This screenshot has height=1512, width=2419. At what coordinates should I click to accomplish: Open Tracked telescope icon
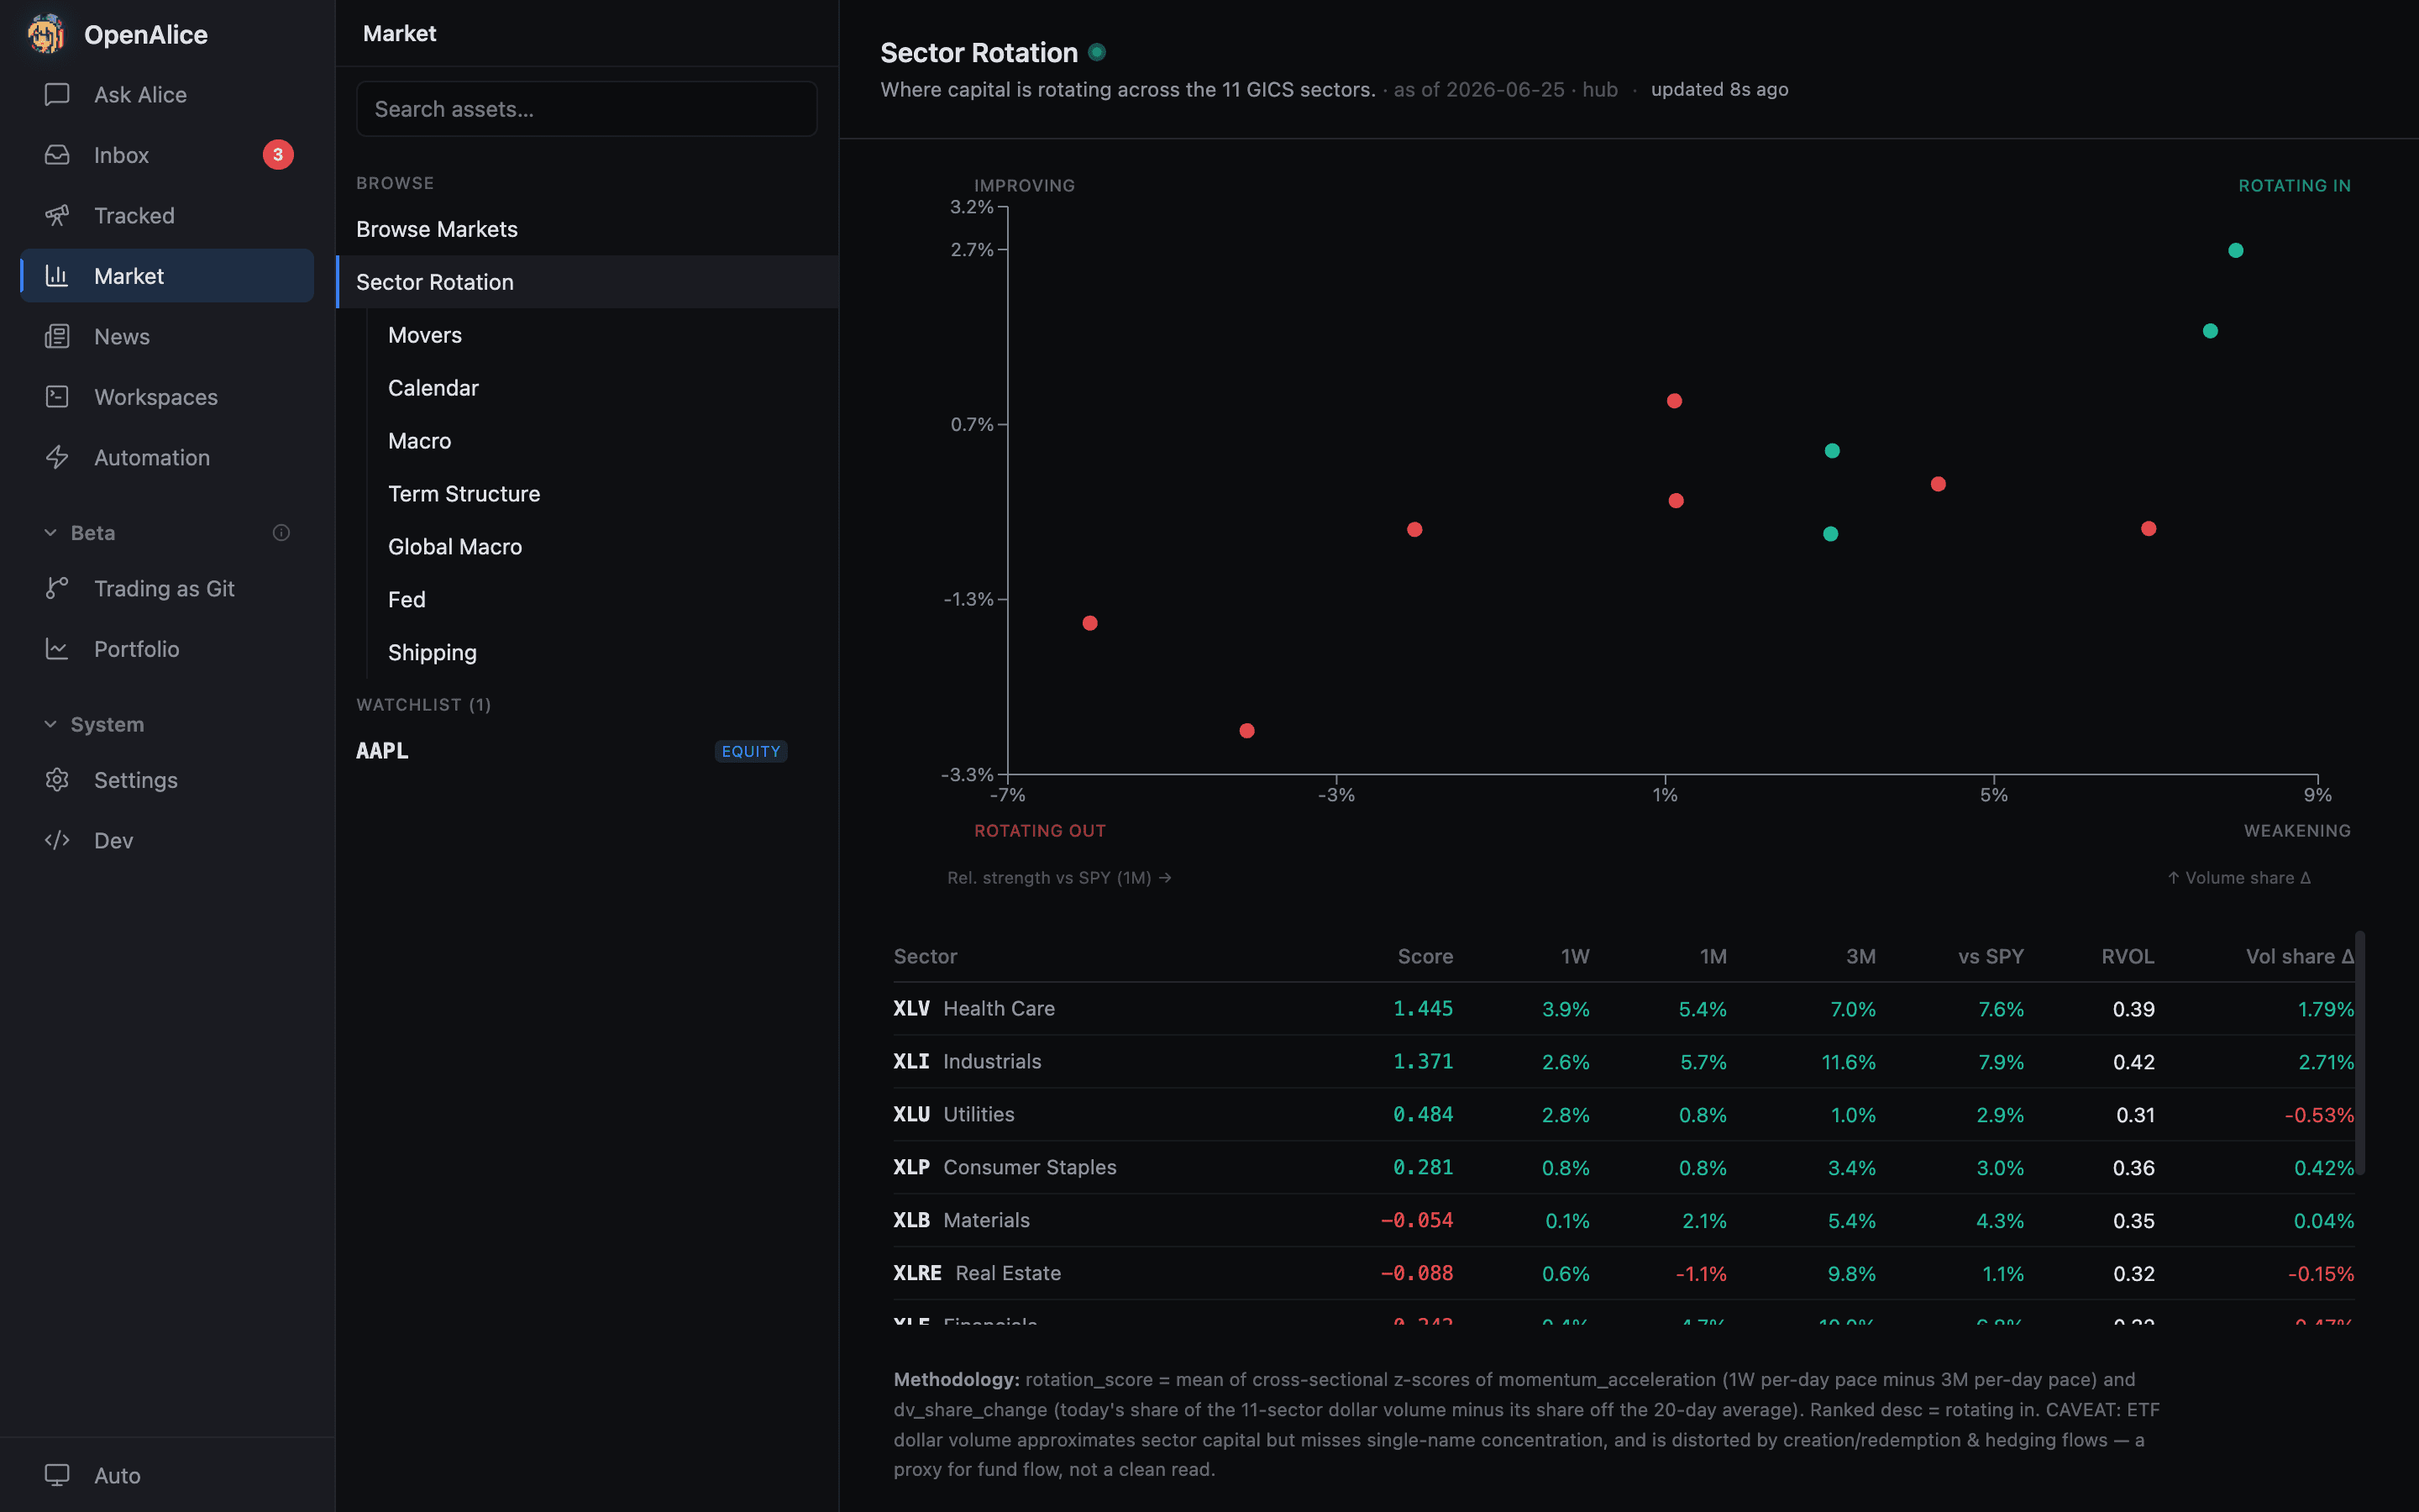coord(57,216)
